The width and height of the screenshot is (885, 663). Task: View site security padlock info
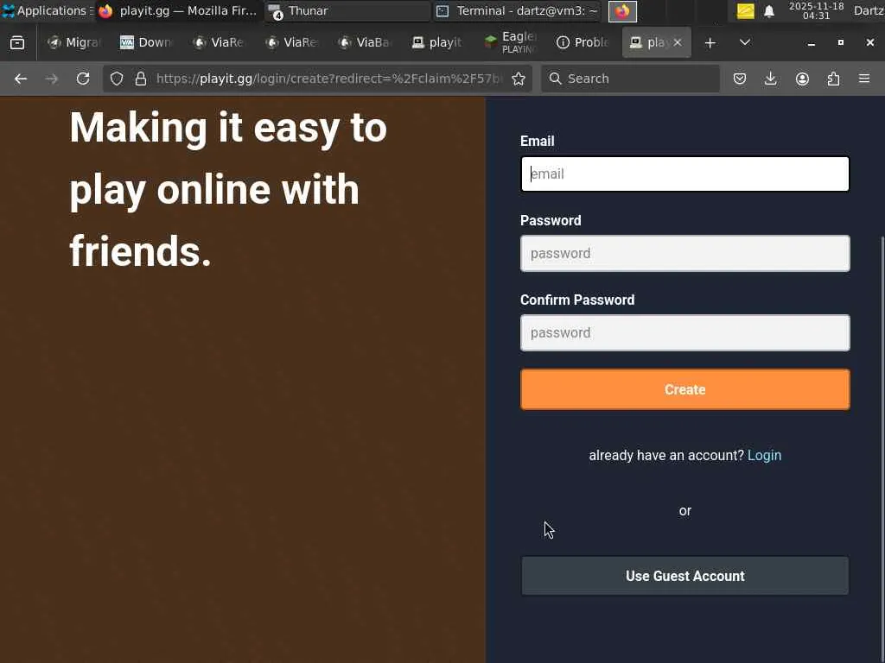141,79
